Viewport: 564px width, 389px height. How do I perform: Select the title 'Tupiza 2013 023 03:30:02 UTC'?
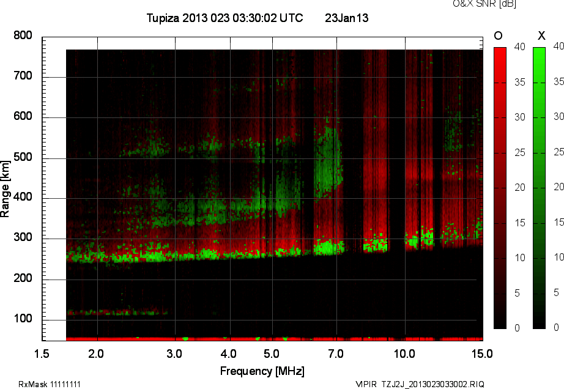coord(225,18)
